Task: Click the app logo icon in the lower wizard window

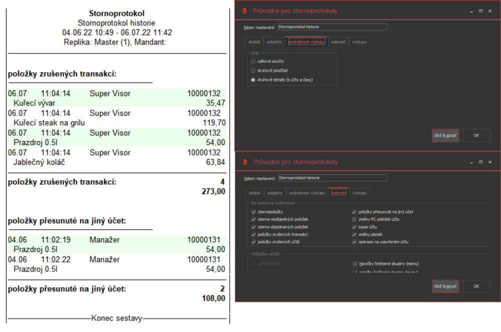Action: pyautogui.click(x=245, y=162)
